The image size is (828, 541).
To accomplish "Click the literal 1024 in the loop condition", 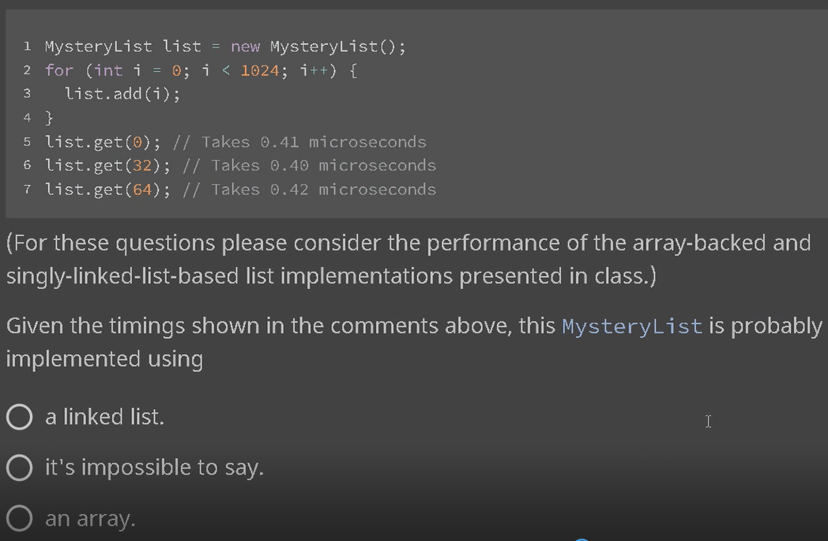I will tap(261, 70).
